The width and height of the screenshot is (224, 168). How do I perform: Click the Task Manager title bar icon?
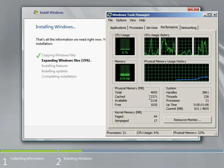coord(109,15)
